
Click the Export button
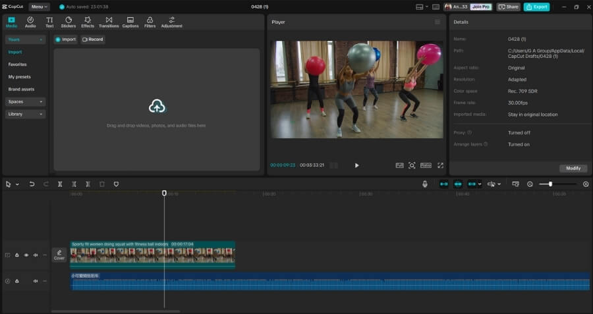[x=536, y=7]
